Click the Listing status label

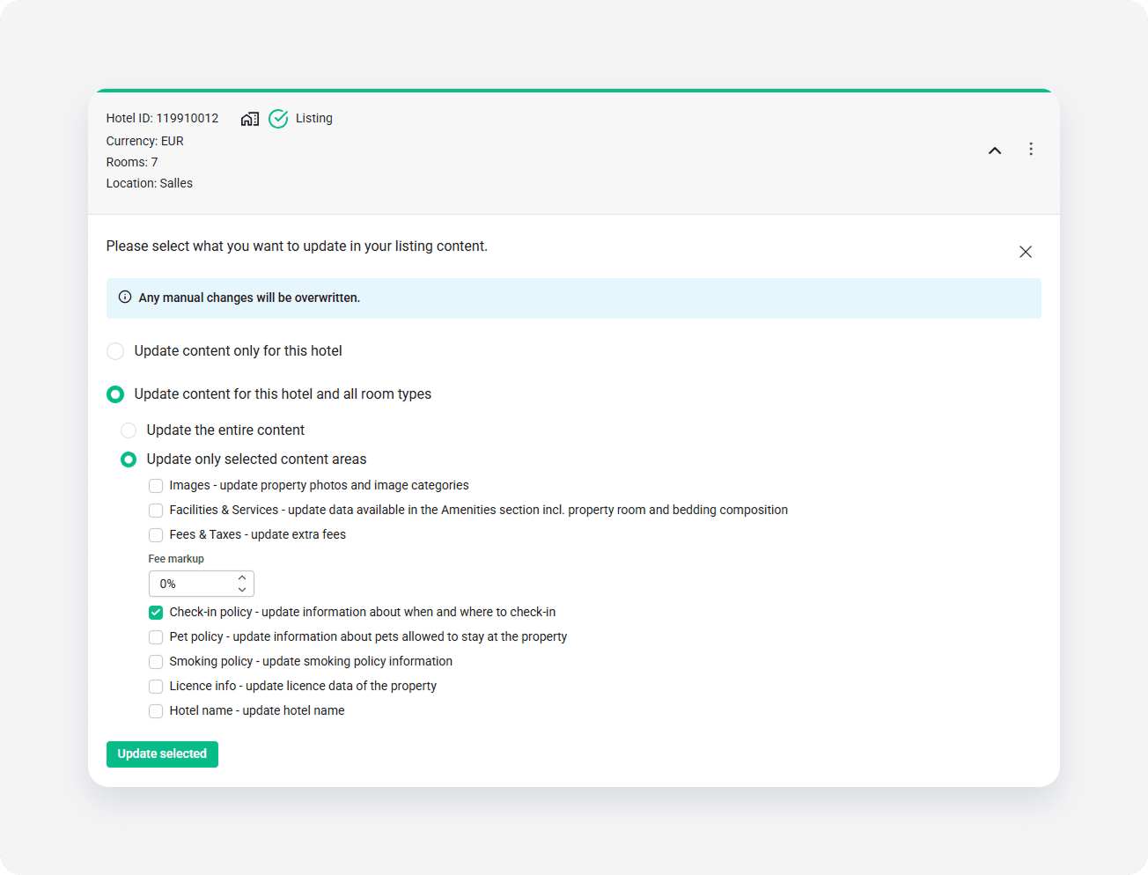(x=314, y=118)
